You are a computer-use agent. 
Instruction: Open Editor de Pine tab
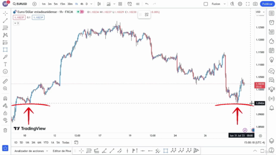coord(62,151)
